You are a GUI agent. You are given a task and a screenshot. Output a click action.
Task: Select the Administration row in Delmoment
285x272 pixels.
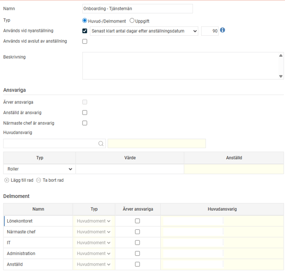38,254
